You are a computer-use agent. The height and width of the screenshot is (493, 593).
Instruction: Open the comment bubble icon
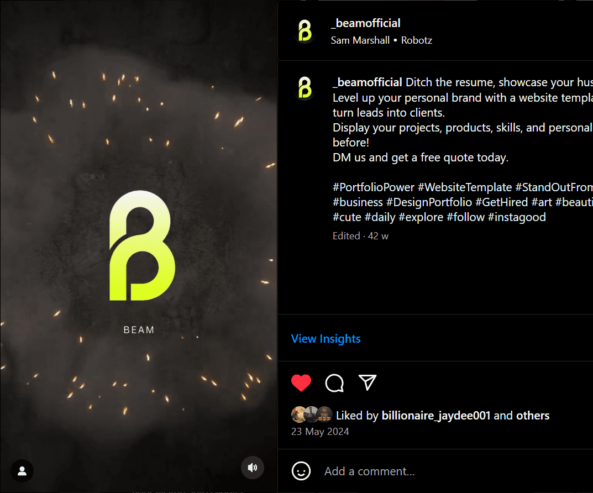[x=334, y=382]
